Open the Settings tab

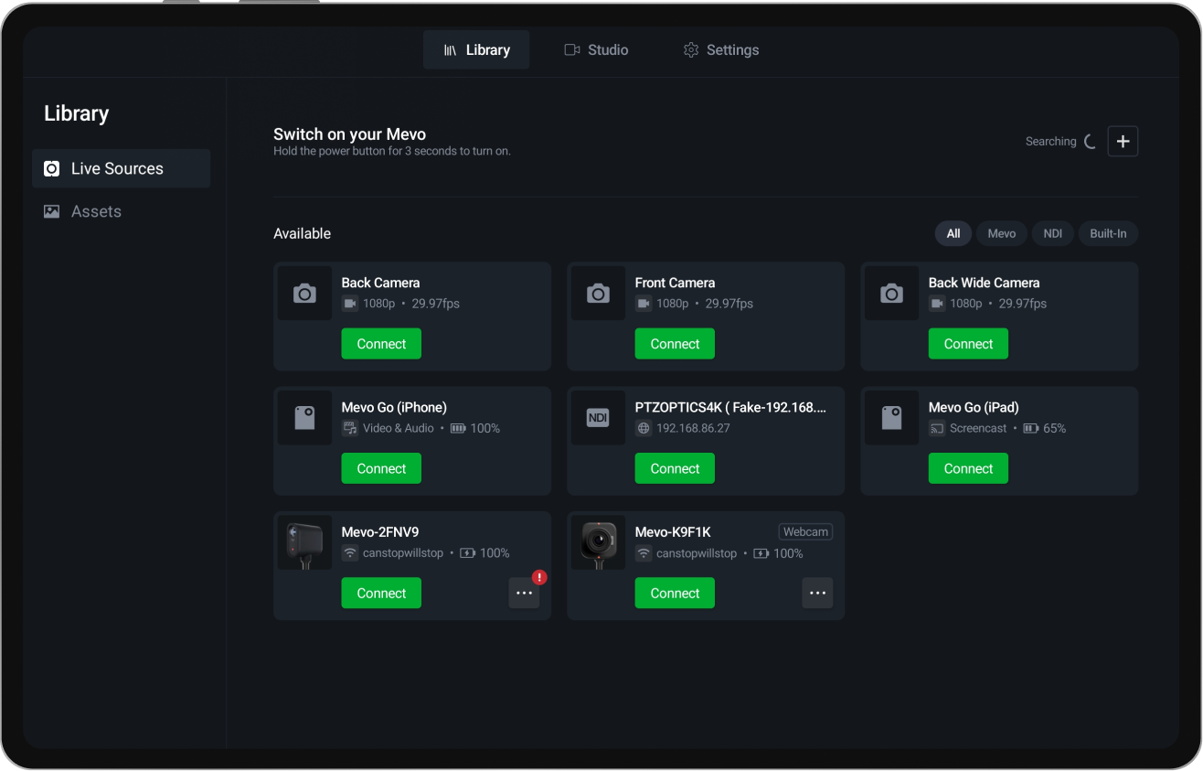721,50
